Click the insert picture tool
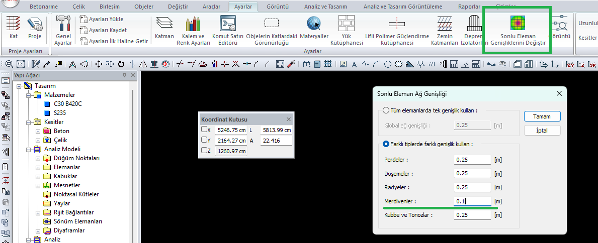This screenshot has height=243, width=598. pos(343,64)
